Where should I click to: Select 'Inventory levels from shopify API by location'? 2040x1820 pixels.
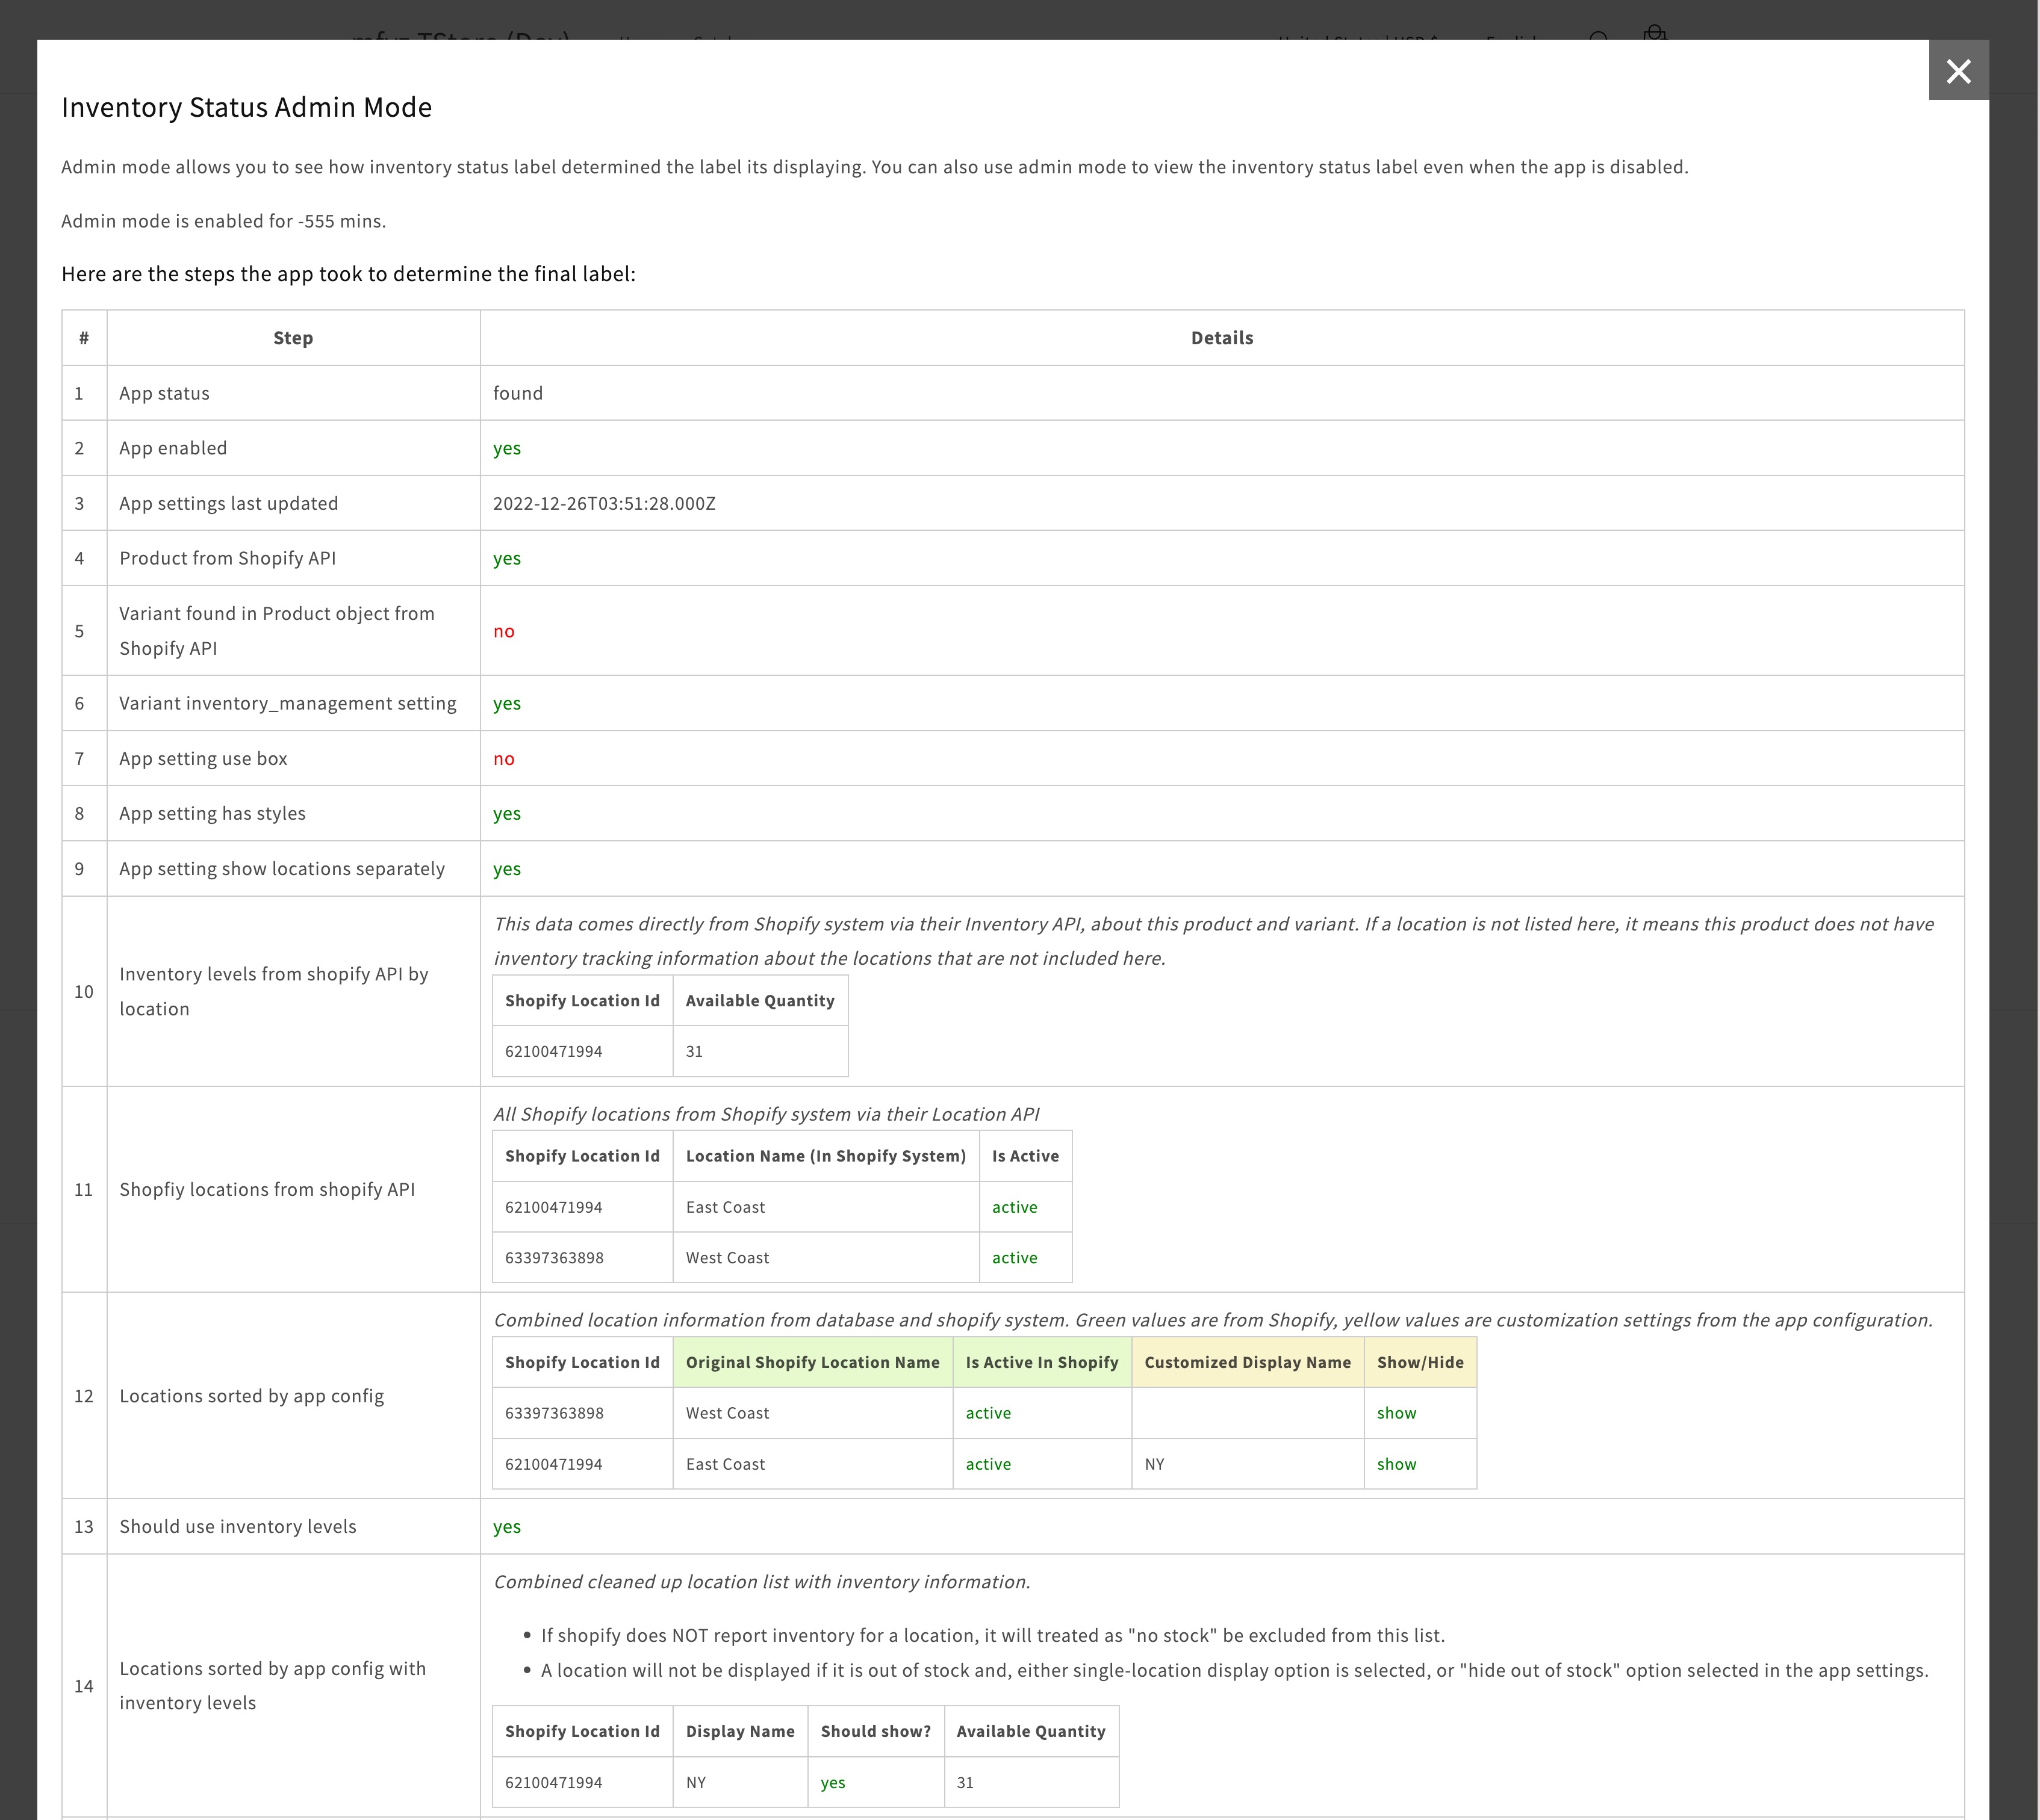273,991
